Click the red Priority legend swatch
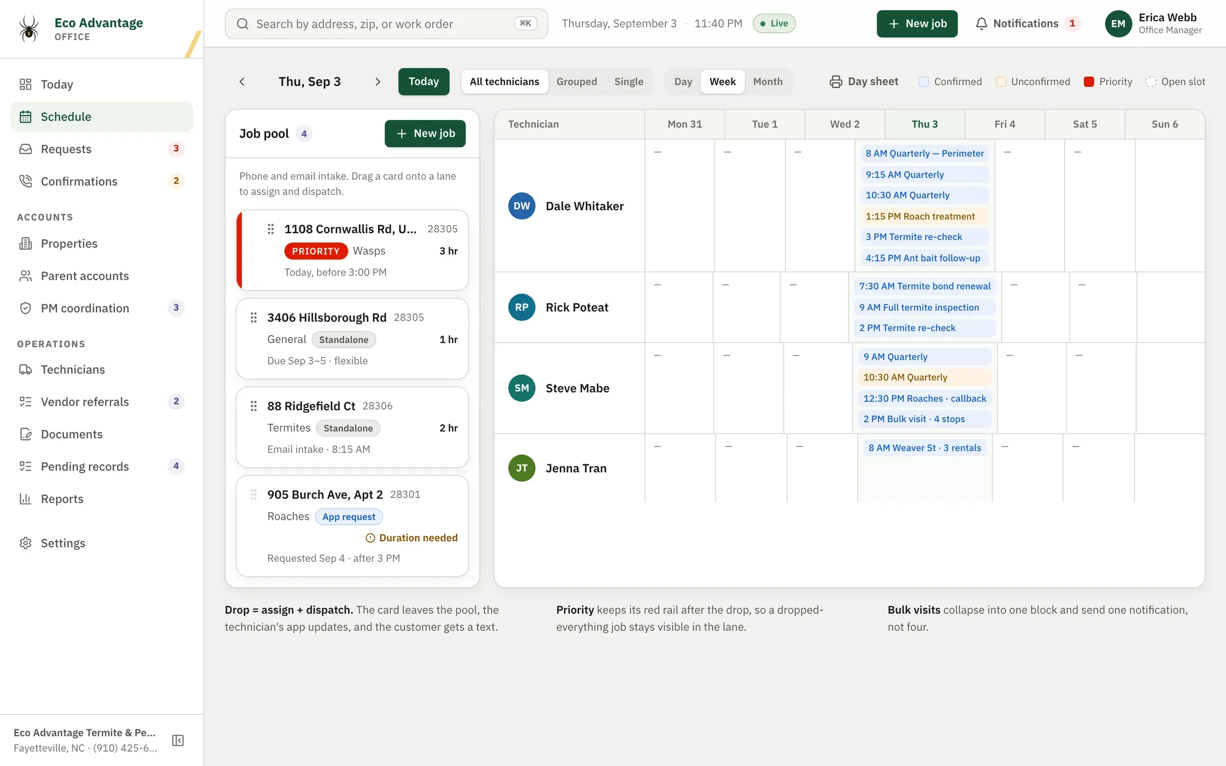The image size is (1226, 766). [x=1089, y=82]
